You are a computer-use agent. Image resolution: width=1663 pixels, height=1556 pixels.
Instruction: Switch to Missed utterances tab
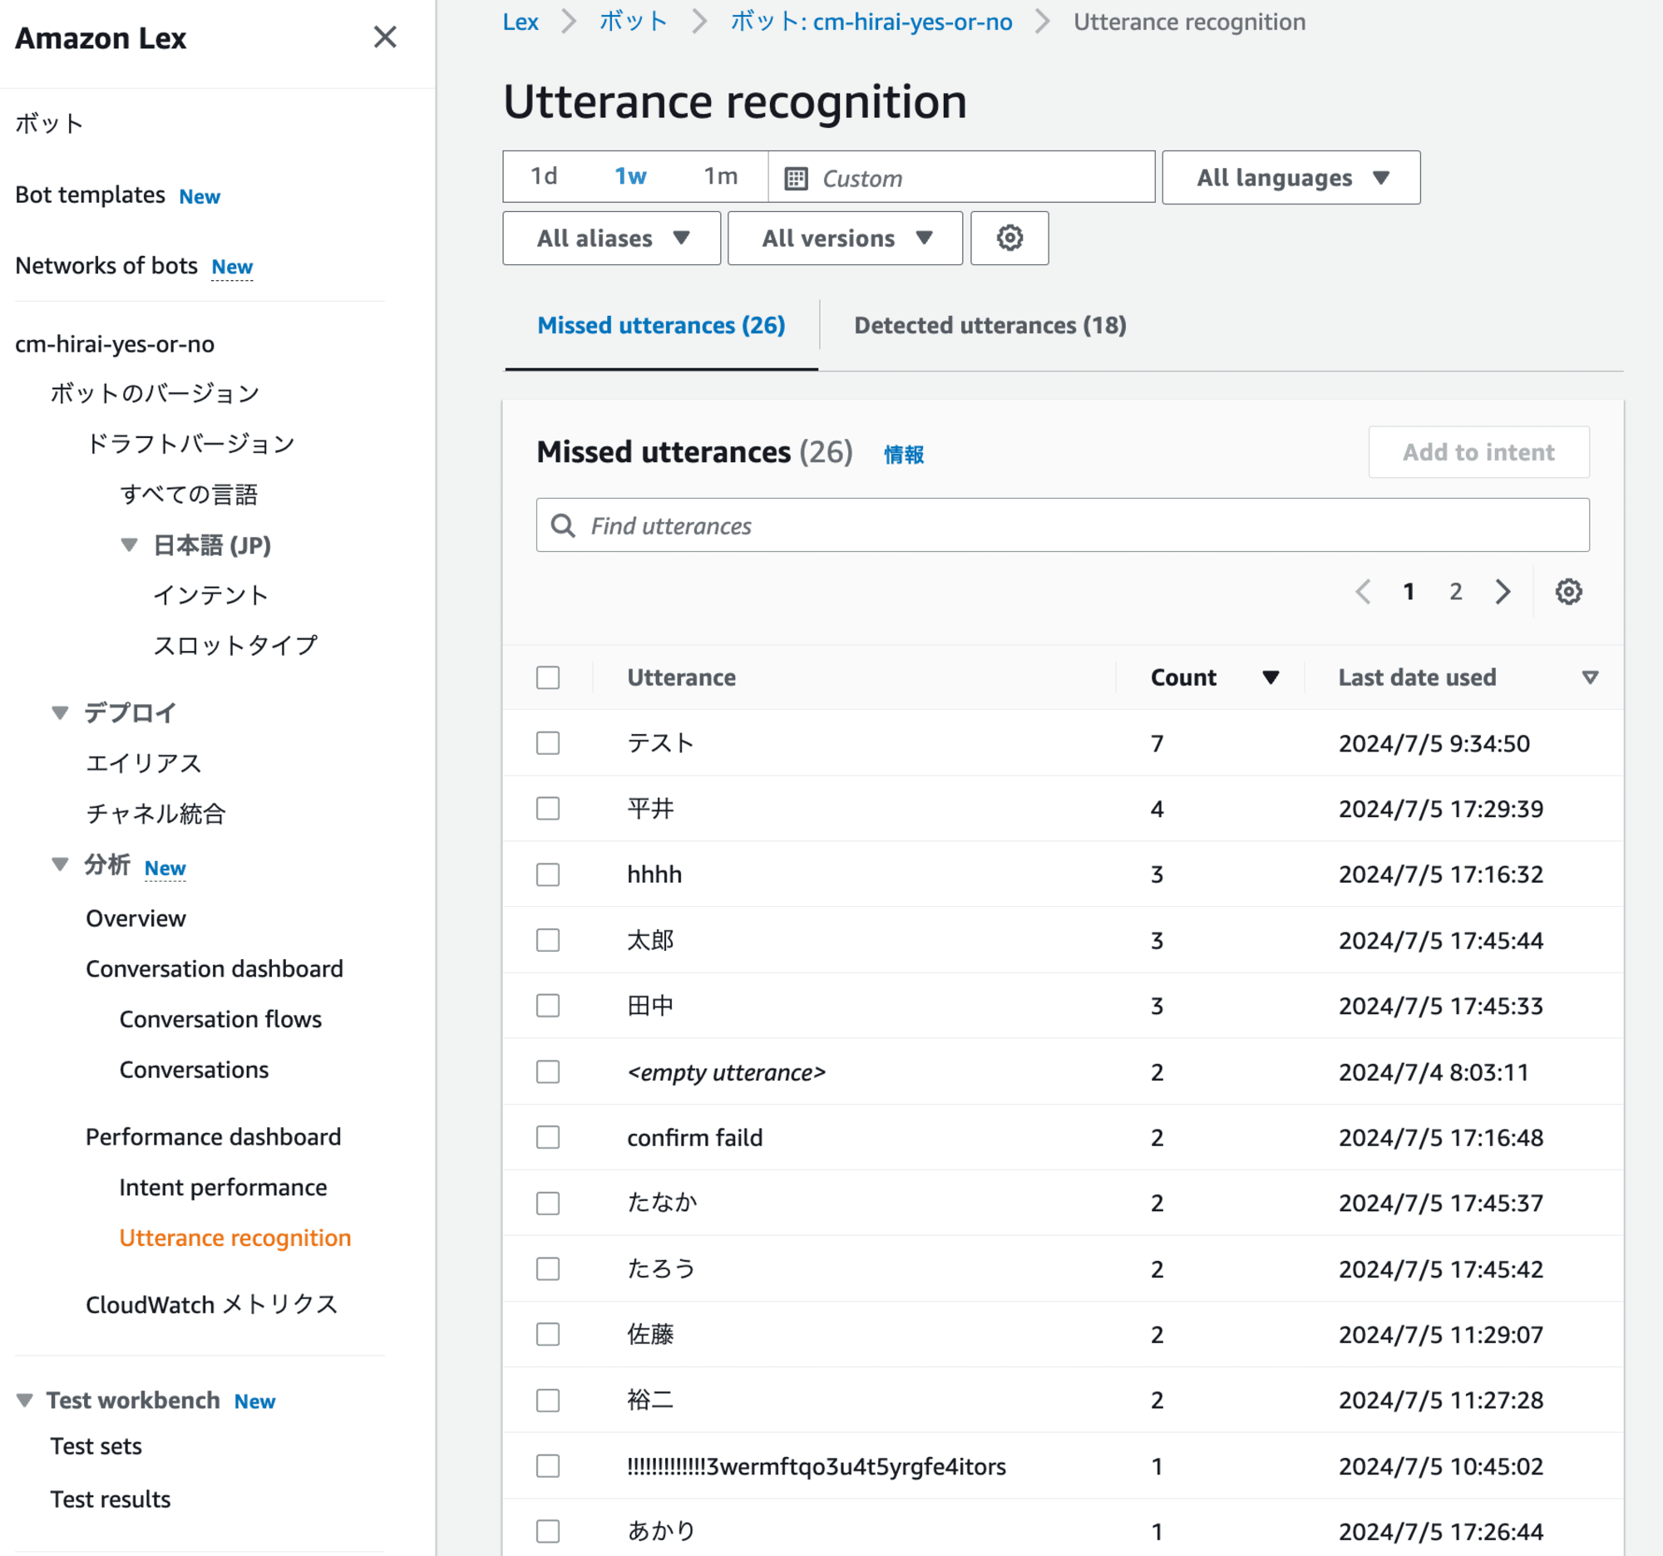661,325
